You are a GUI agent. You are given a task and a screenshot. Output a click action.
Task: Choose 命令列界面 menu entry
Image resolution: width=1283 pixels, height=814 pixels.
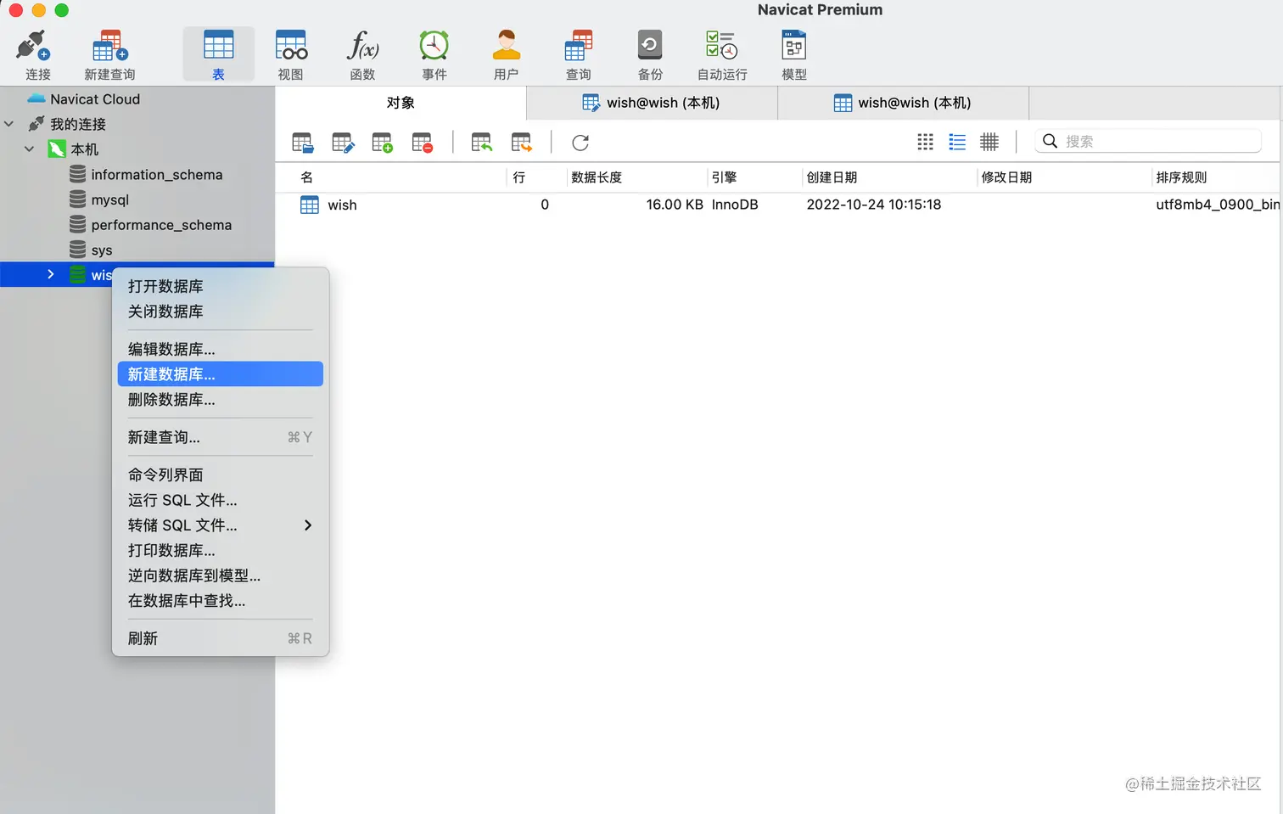pyautogui.click(x=221, y=474)
